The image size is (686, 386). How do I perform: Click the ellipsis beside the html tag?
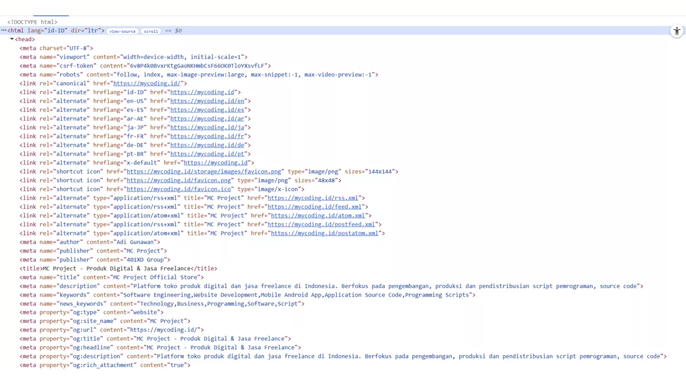(3, 31)
